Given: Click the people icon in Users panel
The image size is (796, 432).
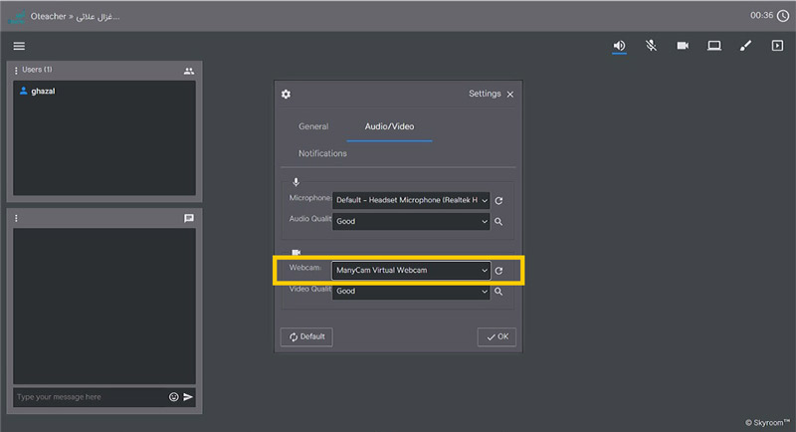Looking at the screenshot, I should [189, 71].
